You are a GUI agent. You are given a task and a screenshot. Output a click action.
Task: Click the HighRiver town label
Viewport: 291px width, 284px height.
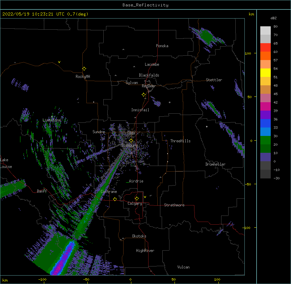145,251
